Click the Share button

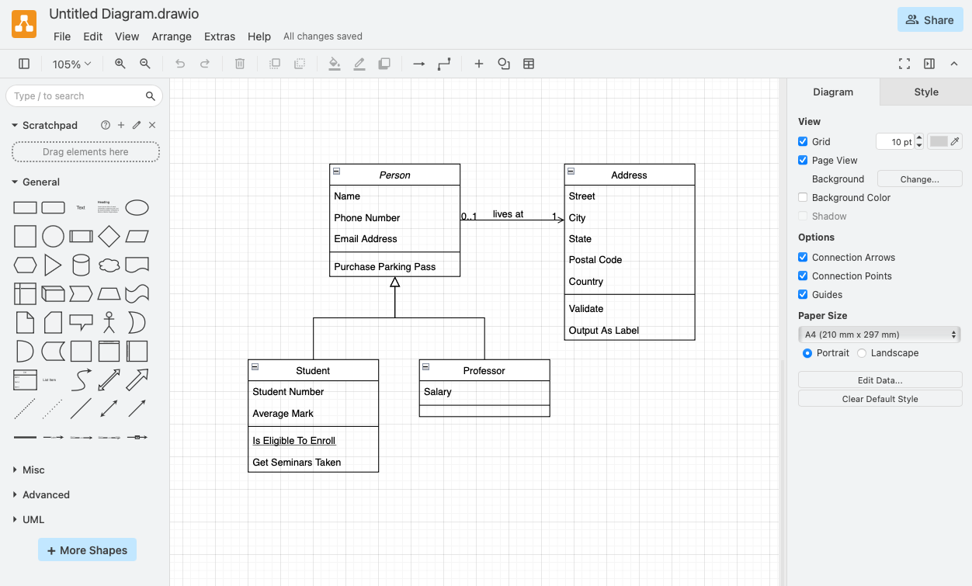930,20
